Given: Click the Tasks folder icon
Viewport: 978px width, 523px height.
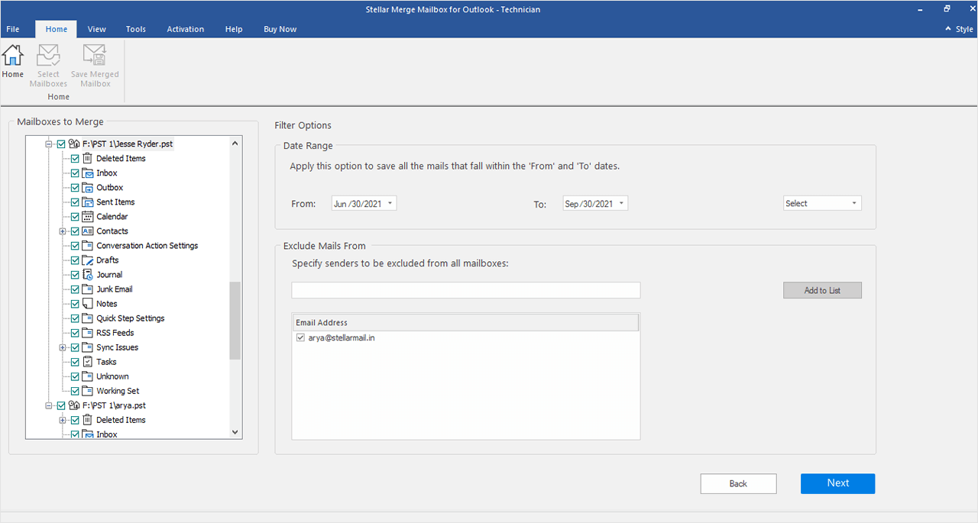Looking at the screenshot, I should coord(88,361).
